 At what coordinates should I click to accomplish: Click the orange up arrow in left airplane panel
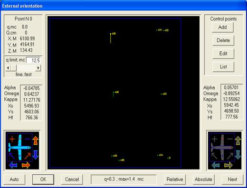(x=36, y=141)
